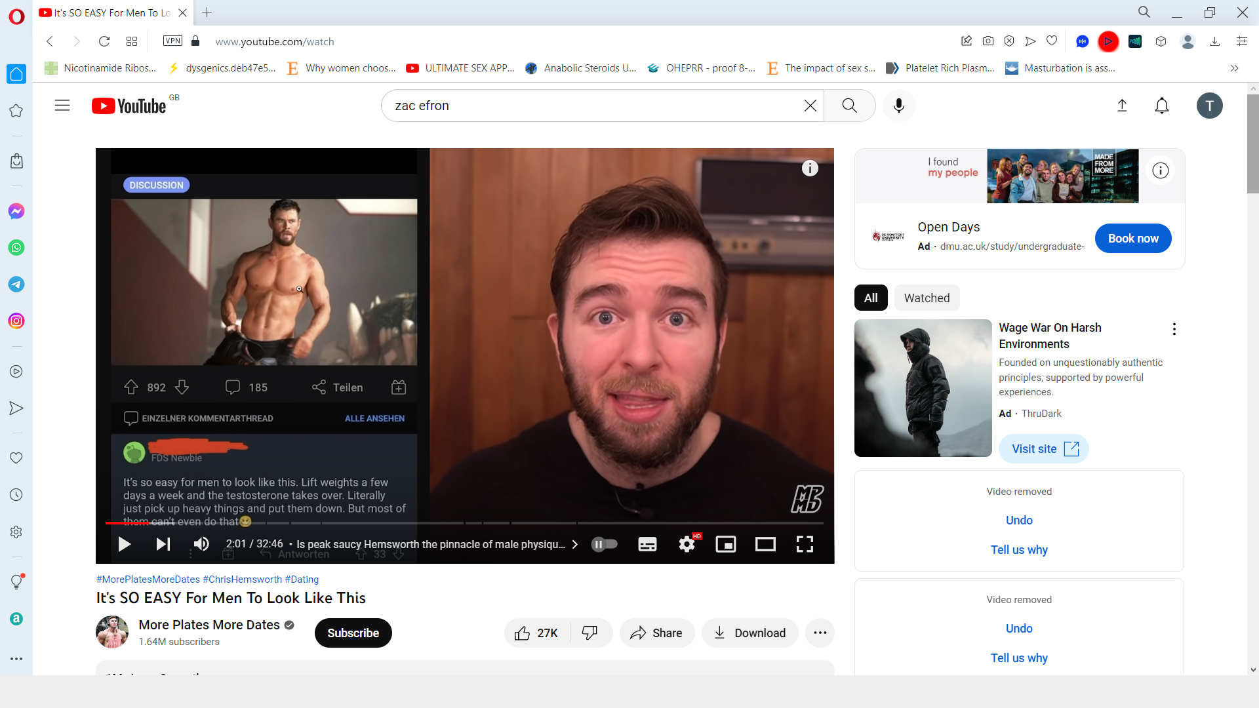This screenshot has width=1259, height=708.
Task: Skip to the next video
Action: point(163,544)
